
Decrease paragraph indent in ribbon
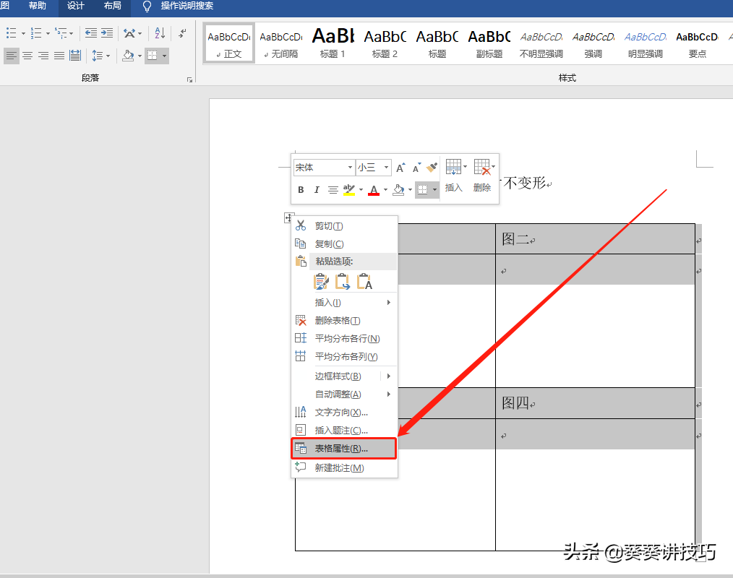coord(90,33)
